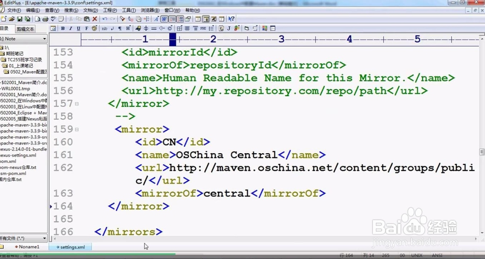
Task: Select nexus-settings.xml in file list
Action: pos(18,155)
